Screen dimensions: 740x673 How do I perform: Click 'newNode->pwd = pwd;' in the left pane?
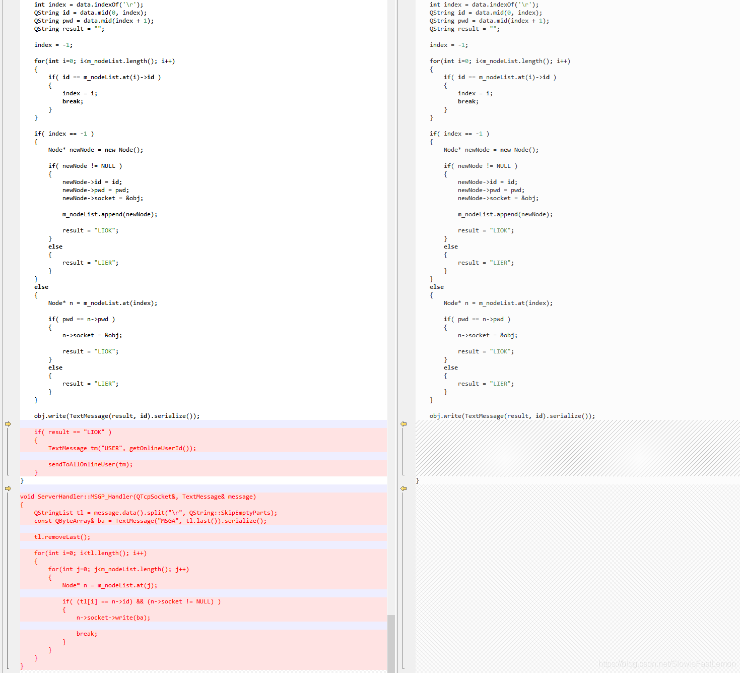pos(96,190)
